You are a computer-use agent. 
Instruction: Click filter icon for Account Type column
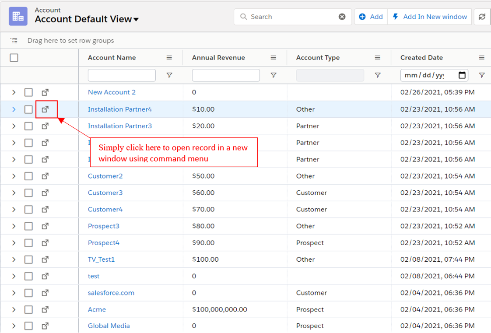378,75
